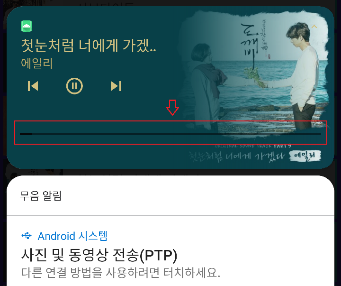
Task: Click the flower bouquet in the album art
Action: [254, 76]
